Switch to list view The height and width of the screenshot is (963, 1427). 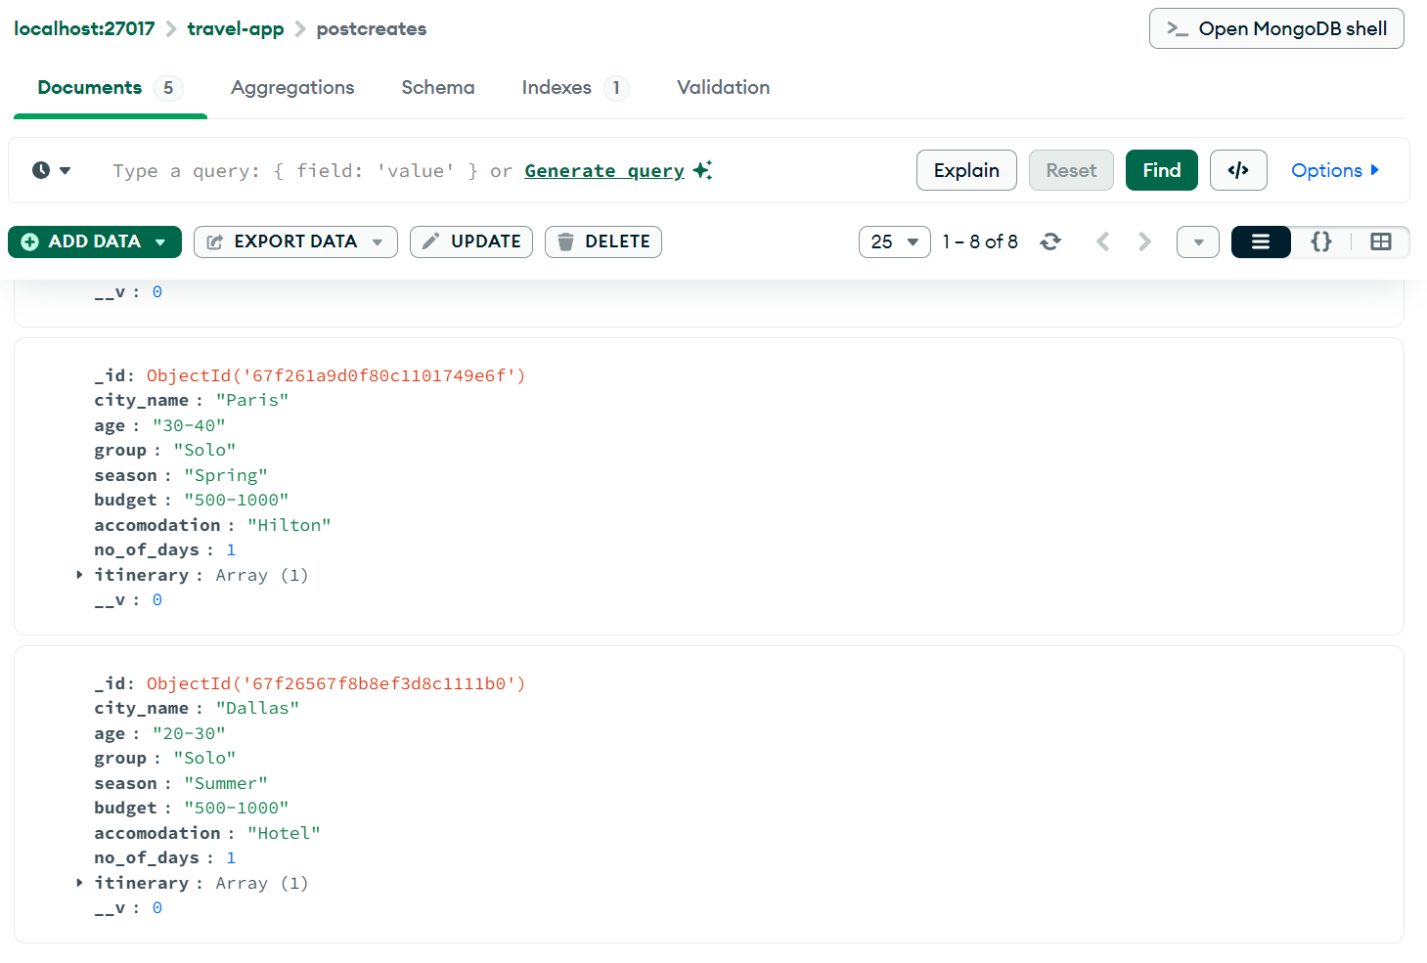[x=1261, y=241]
